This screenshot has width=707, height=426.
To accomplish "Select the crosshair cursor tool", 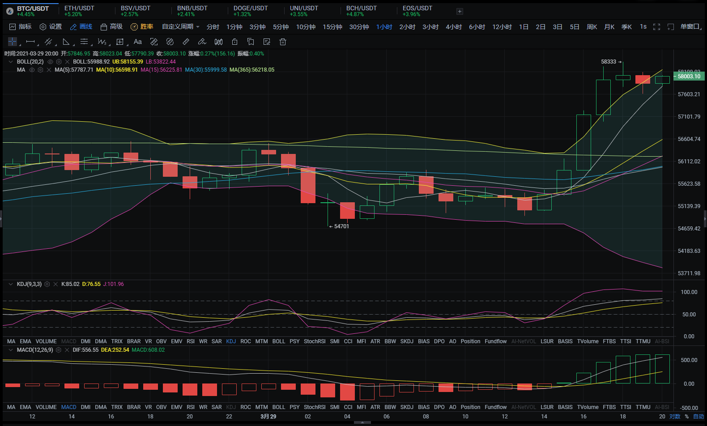I will coord(13,42).
